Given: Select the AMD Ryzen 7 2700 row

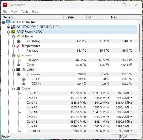Looking at the screenshot, I should (77, 32).
